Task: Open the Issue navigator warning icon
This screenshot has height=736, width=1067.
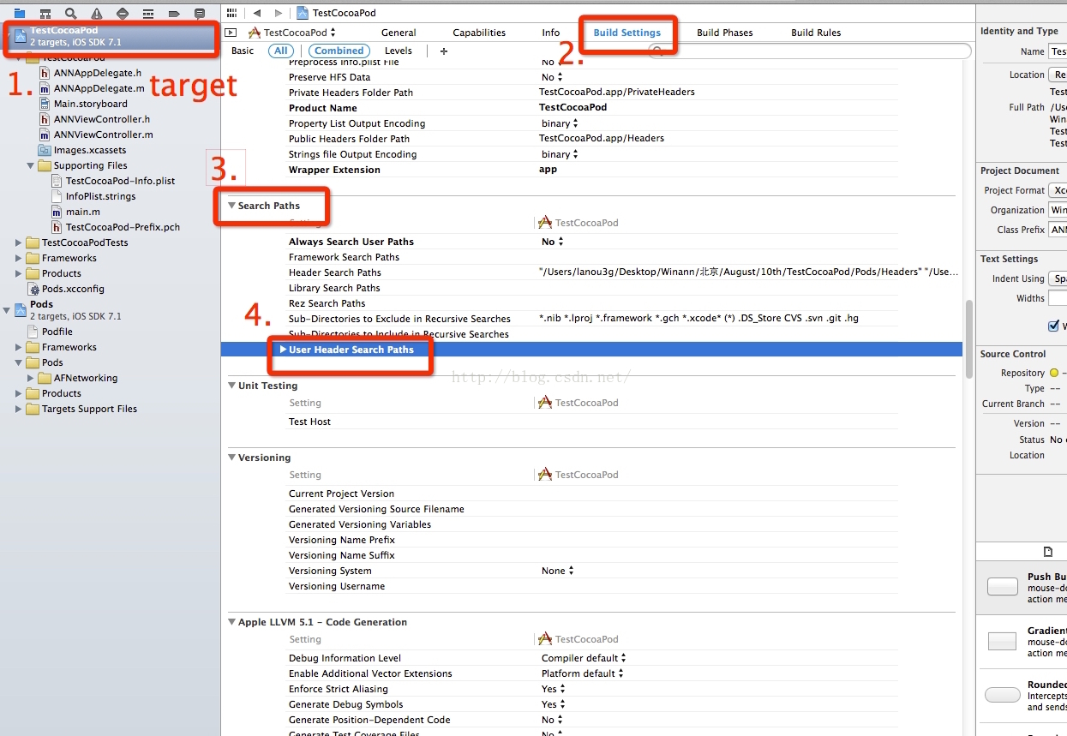Action: tap(97, 14)
